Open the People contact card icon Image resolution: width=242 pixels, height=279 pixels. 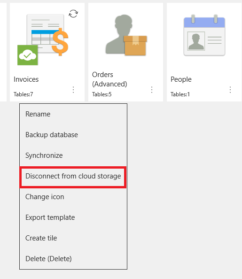(x=204, y=35)
